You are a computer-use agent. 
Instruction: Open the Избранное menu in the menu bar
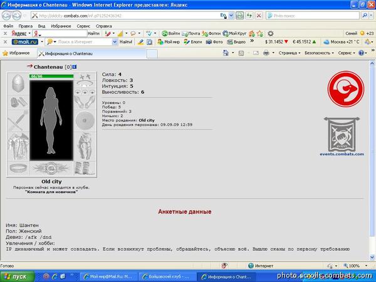click(61, 26)
